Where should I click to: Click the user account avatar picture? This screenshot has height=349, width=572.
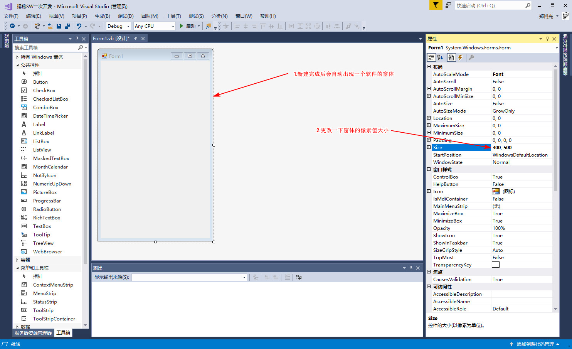pyautogui.click(x=565, y=16)
